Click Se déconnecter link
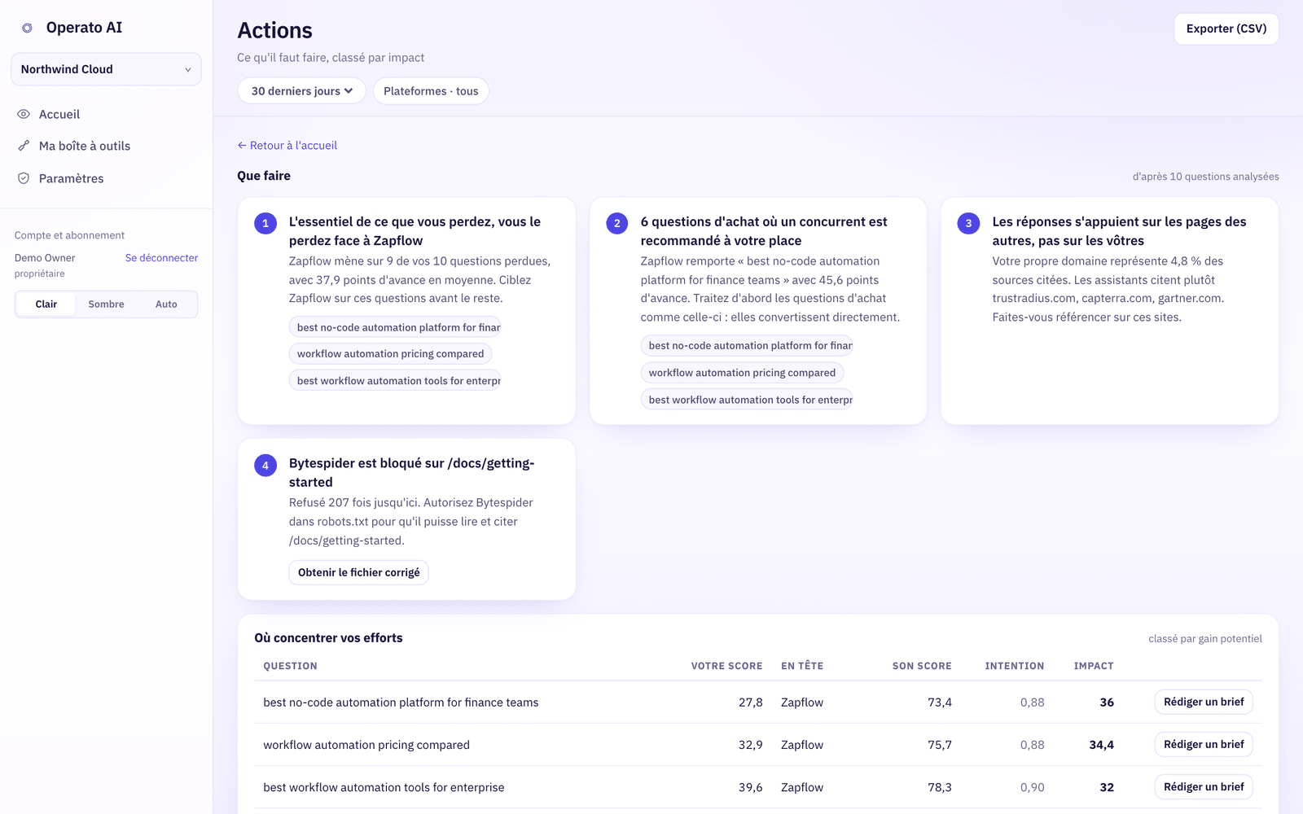This screenshot has height=814, width=1303. tap(161, 258)
